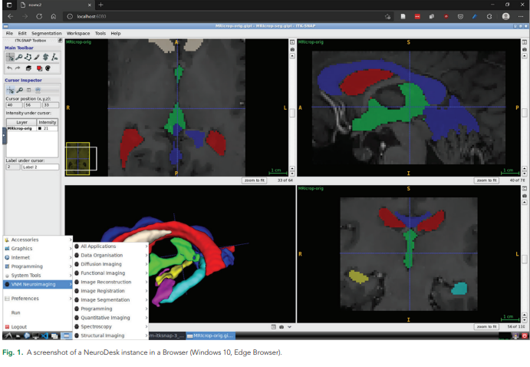Click the Undo arrow in Main Toolbar

coord(10,68)
